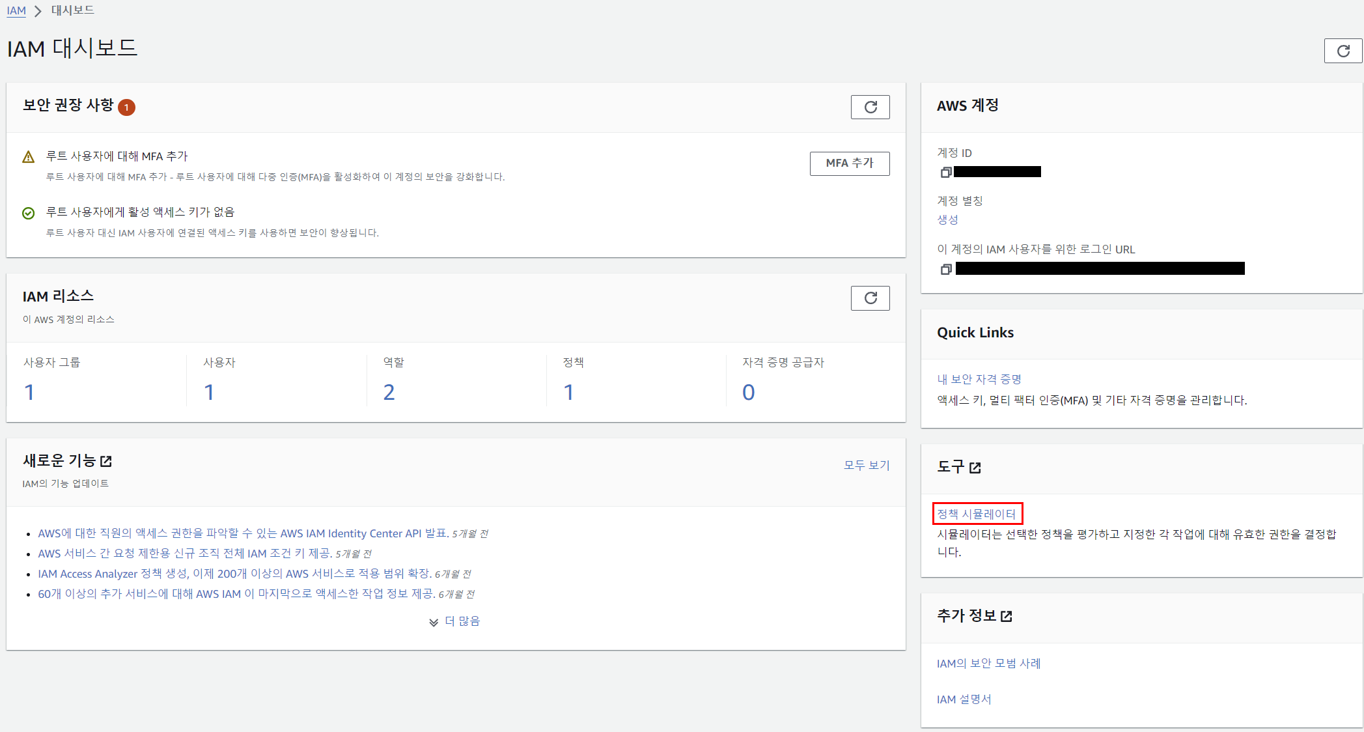Open the external link icon beside 도구
This screenshot has width=1364, height=732.
tap(975, 468)
